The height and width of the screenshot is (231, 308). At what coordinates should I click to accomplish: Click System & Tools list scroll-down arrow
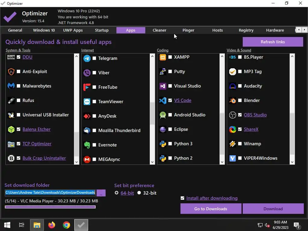pos(76,162)
